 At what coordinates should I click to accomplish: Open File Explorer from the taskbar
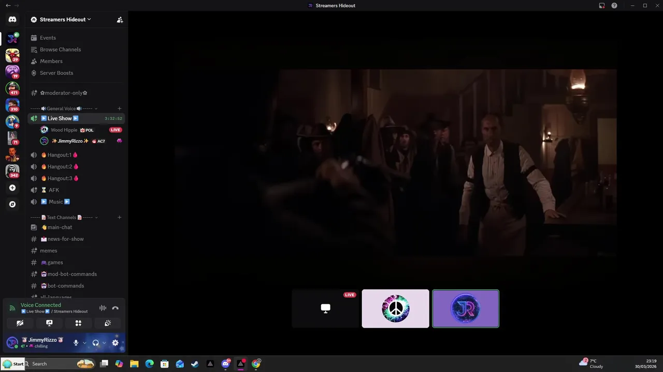pos(134,364)
